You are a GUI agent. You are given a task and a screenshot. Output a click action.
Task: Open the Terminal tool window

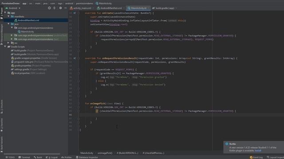24,157
